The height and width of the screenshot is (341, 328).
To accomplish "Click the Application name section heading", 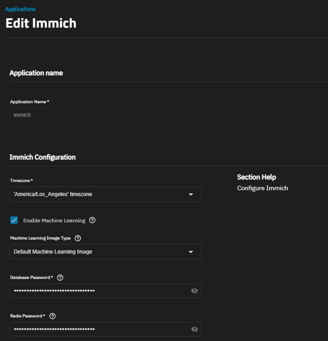I will pyautogui.click(x=36, y=73).
